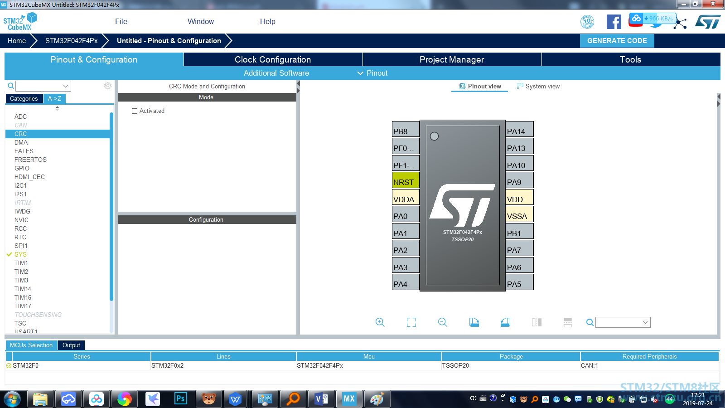Enable the CRC Activated checkbox

coord(135,111)
